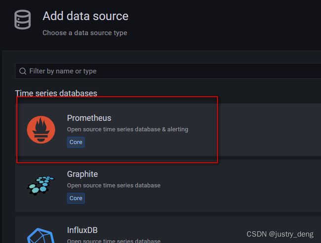This screenshot has height=243, width=321.
Task: Click the Choose a data source type subtitle
Action: click(x=85, y=33)
